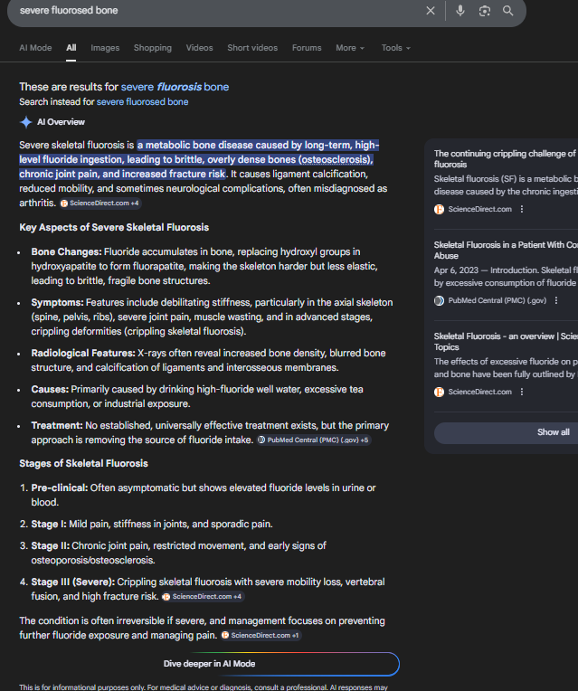Open the Videos tab

199,48
